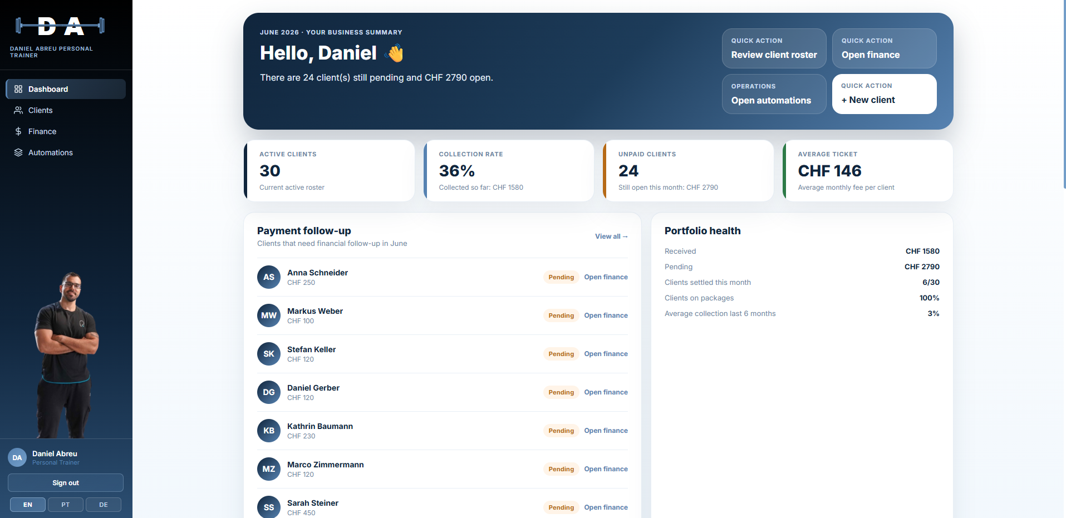Open finance for Markus Weber
Viewport: 1066px width, 518px height.
click(x=606, y=315)
